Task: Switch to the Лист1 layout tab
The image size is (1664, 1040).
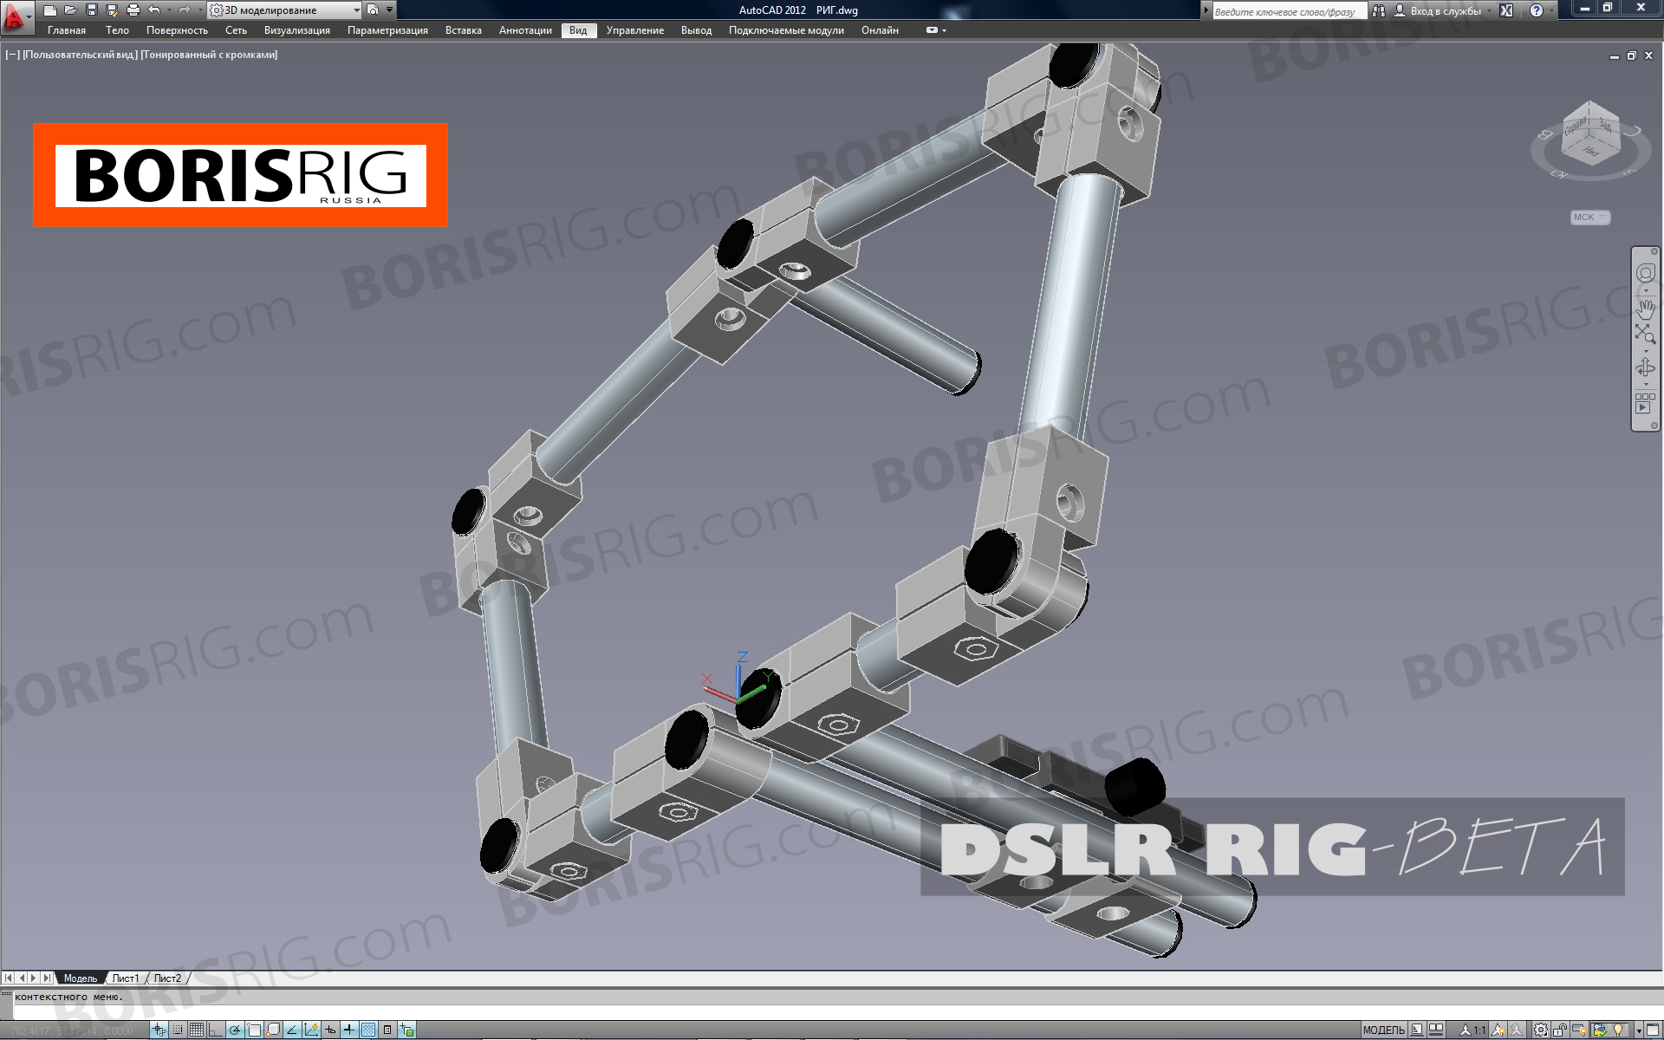Action: coord(125,978)
